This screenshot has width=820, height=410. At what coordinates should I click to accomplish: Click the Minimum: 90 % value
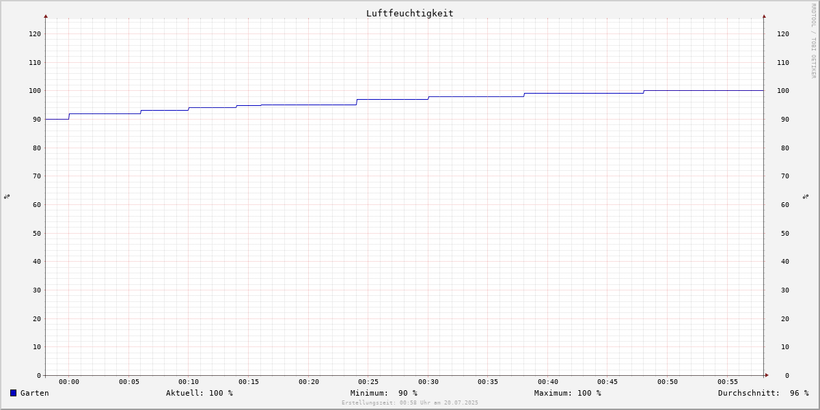383,393
